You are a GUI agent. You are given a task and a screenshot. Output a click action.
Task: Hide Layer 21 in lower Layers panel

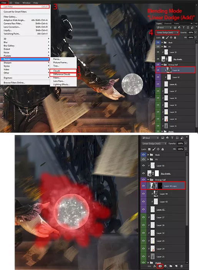(143, 256)
